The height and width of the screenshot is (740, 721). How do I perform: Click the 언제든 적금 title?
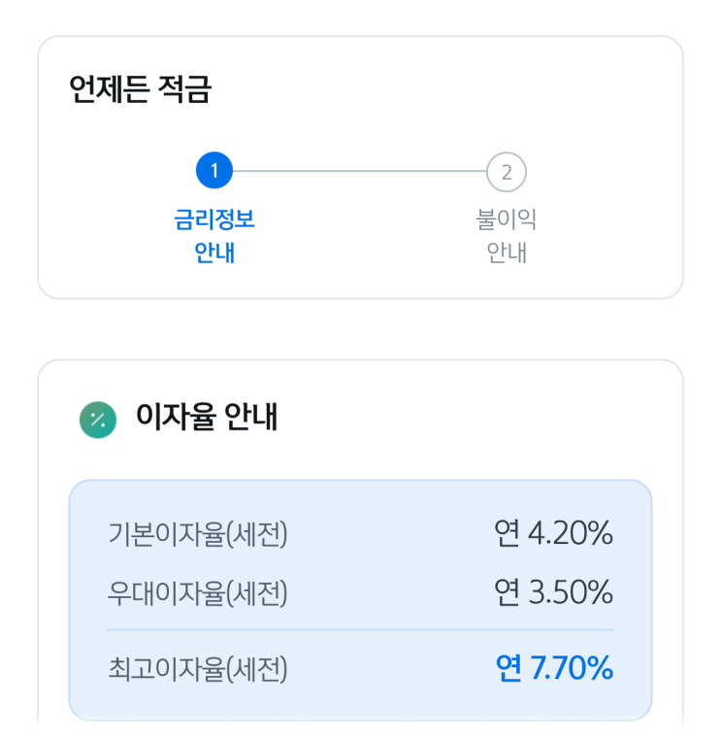pos(140,90)
